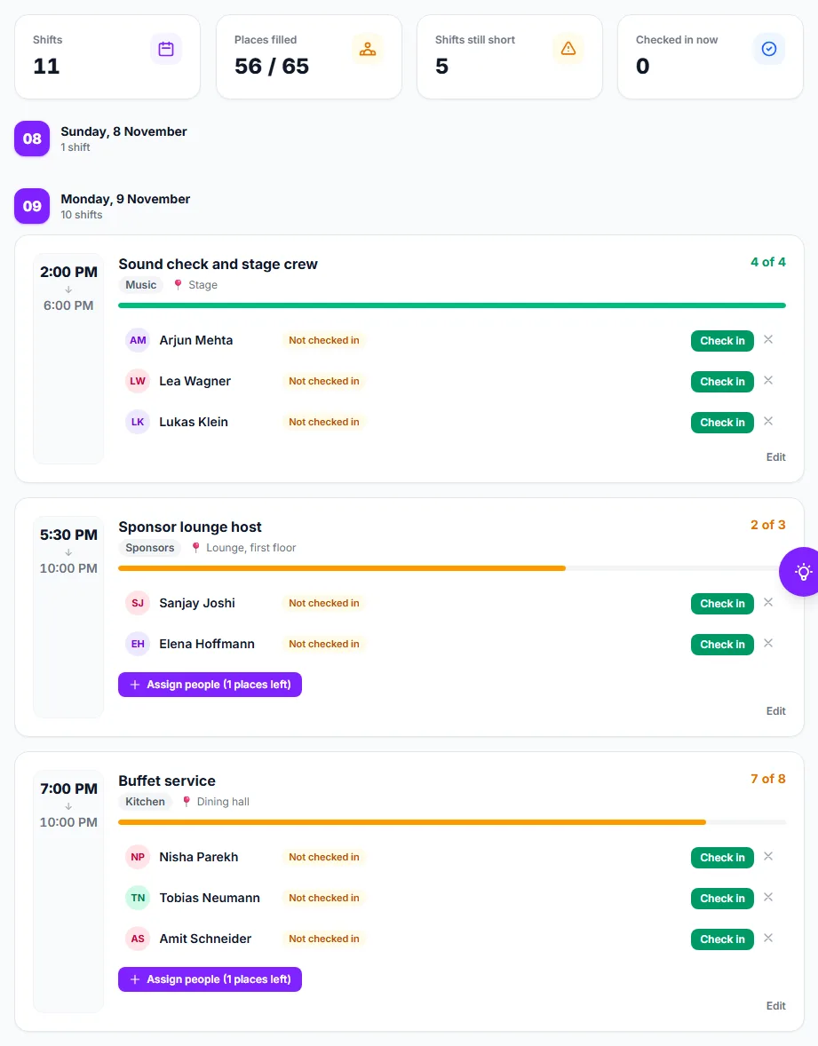Viewport: 818px width, 1046px height.
Task: Assign people to Sponsor lounge host shift
Action: (210, 685)
